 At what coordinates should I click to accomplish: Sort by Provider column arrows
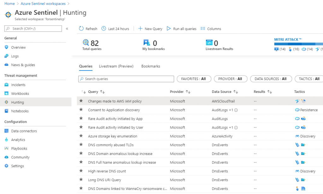pos(188,92)
